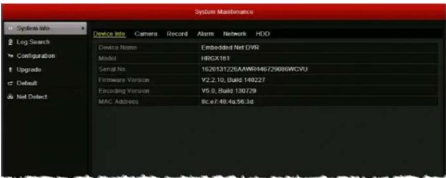Open the Net Detect section

(32, 97)
